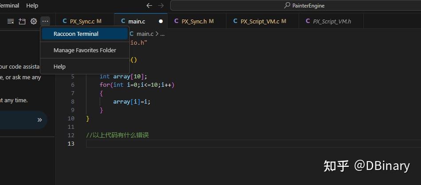Choose Manage Favorites Folder
This screenshot has height=185, width=421.
[85, 50]
